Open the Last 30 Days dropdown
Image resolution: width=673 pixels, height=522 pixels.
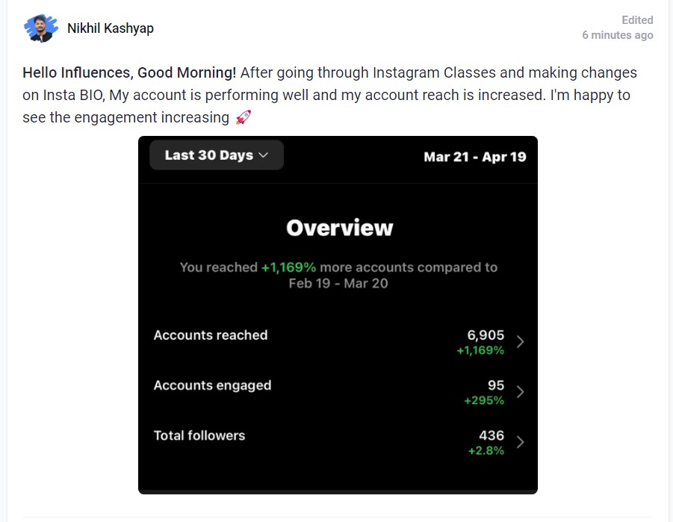(217, 155)
